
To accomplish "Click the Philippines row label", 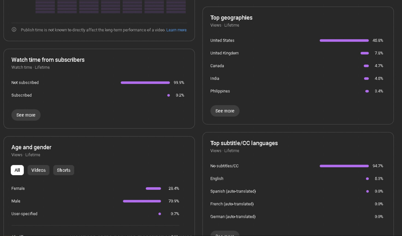I will 220,91.
